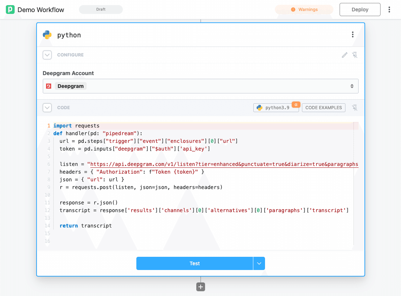The height and width of the screenshot is (296, 401).
Task: Pin the Code section
Action: (355, 108)
